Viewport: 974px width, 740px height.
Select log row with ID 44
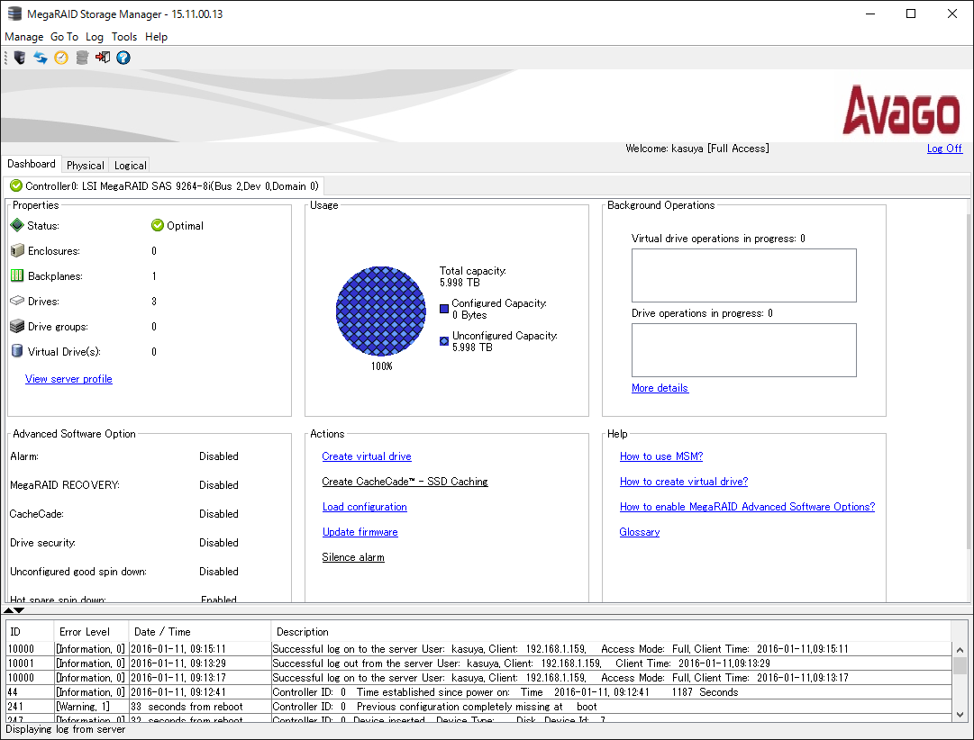478,692
